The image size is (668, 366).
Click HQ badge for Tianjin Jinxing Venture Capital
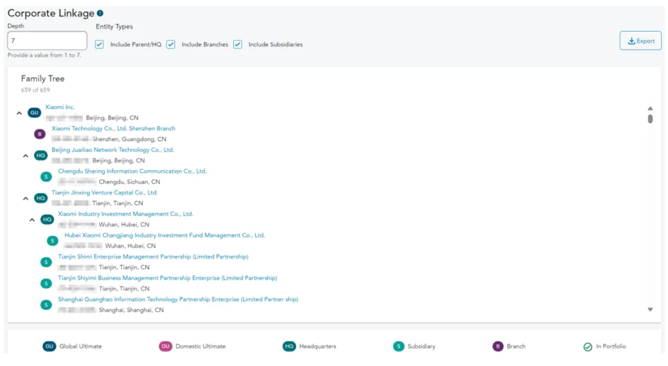[41, 198]
